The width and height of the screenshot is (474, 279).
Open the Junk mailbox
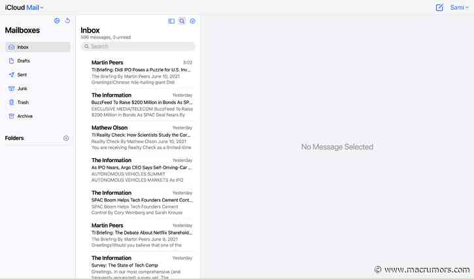[x=38, y=89]
